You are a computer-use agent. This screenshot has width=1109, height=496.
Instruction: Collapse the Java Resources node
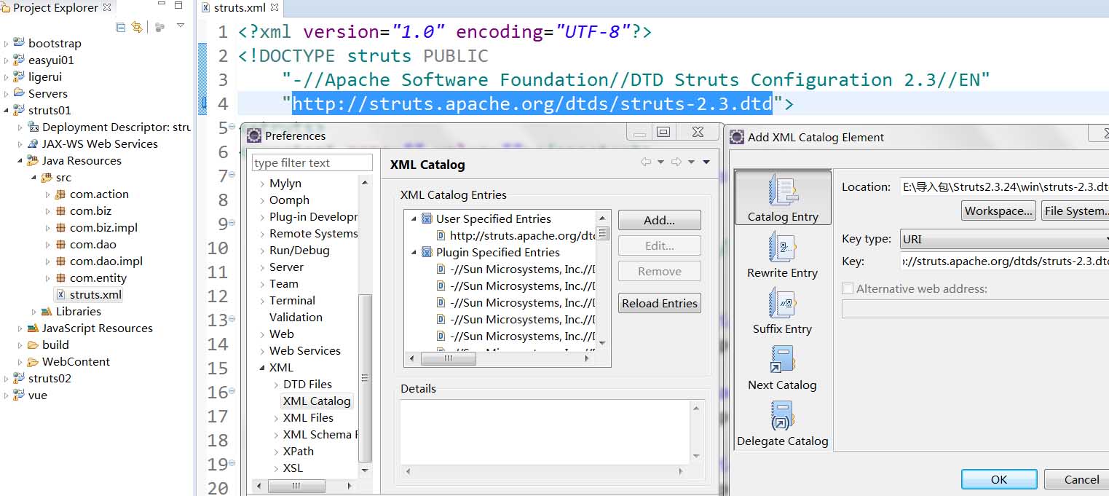(20, 162)
